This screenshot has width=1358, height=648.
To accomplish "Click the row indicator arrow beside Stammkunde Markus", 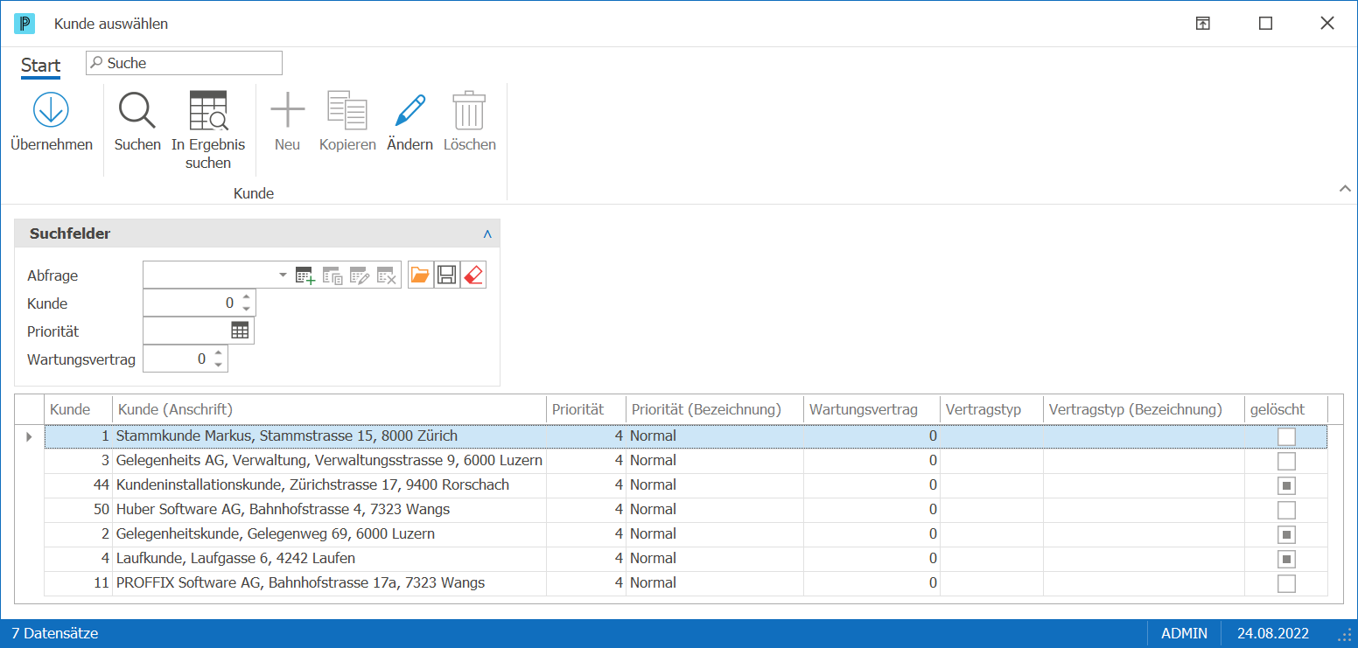I will [29, 436].
